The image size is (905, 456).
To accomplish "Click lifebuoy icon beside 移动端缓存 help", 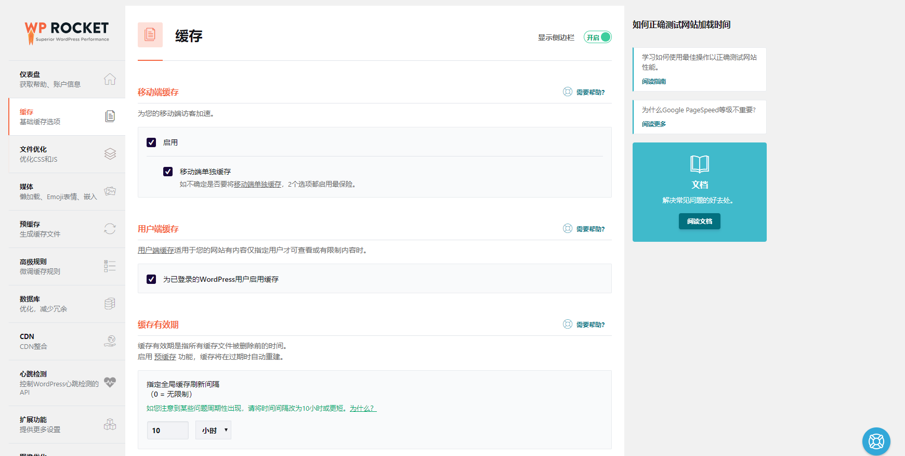I will [568, 92].
